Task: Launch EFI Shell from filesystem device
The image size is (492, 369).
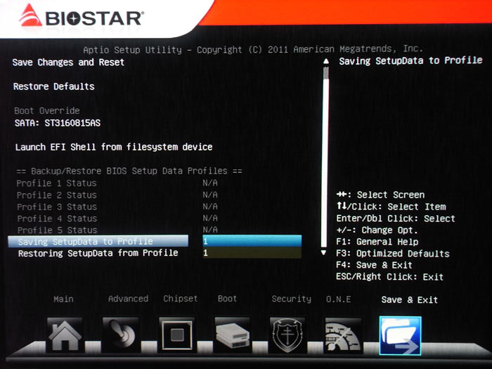Action: (113, 147)
